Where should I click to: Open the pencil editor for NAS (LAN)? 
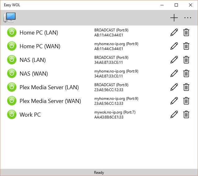174,60
